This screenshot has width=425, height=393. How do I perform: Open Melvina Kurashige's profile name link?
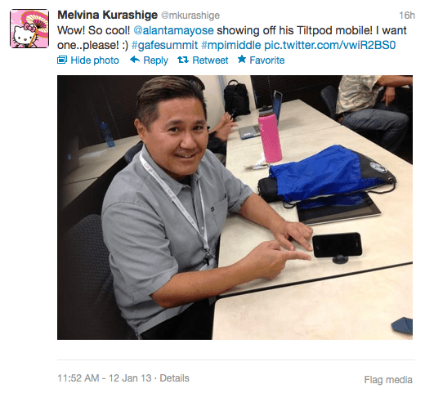(107, 15)
